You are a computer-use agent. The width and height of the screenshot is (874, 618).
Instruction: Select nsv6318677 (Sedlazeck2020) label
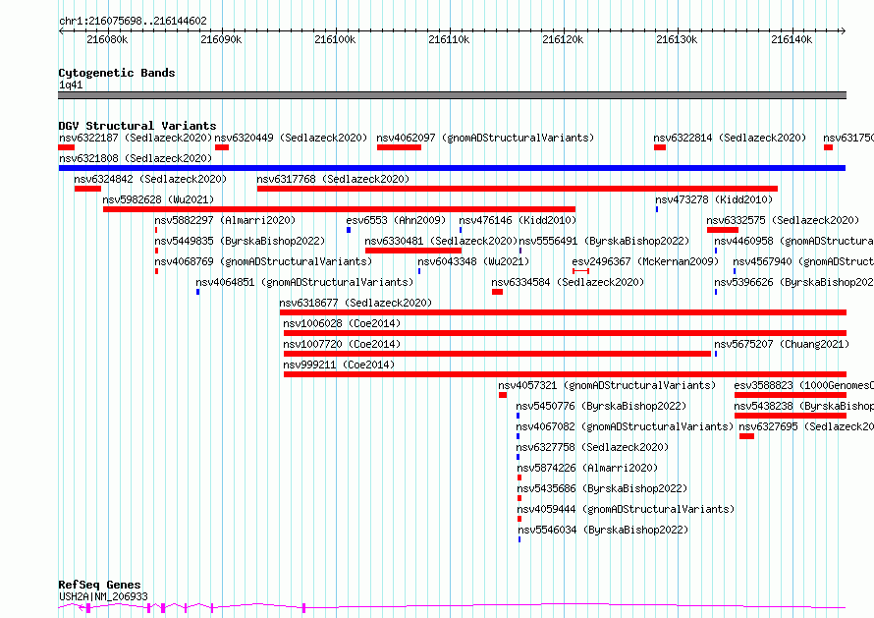point(355,303)
